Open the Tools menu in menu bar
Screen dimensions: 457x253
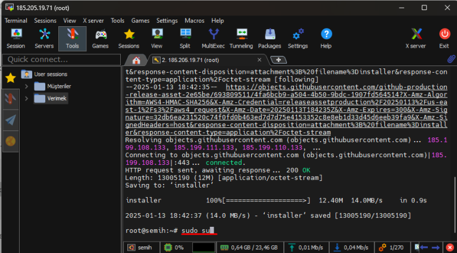(x=118, y=20)
